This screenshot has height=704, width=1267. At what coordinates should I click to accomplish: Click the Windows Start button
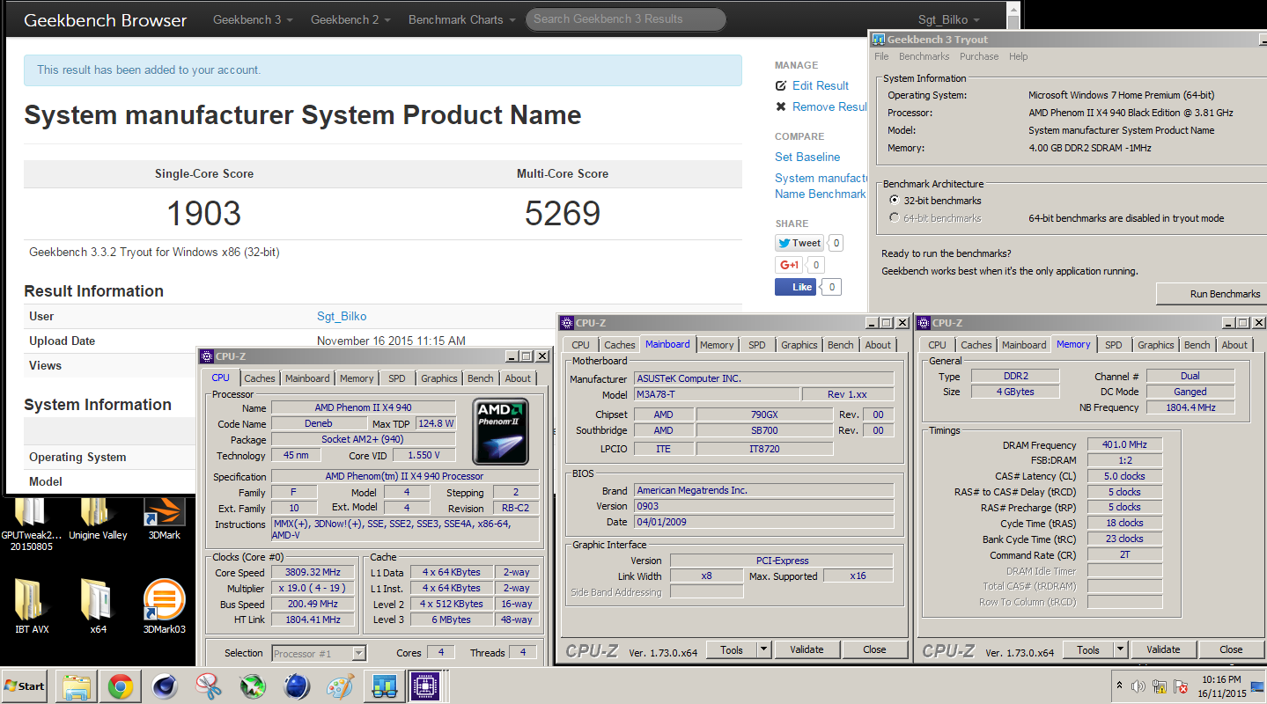pyautogui.click(x=25, y=686)
